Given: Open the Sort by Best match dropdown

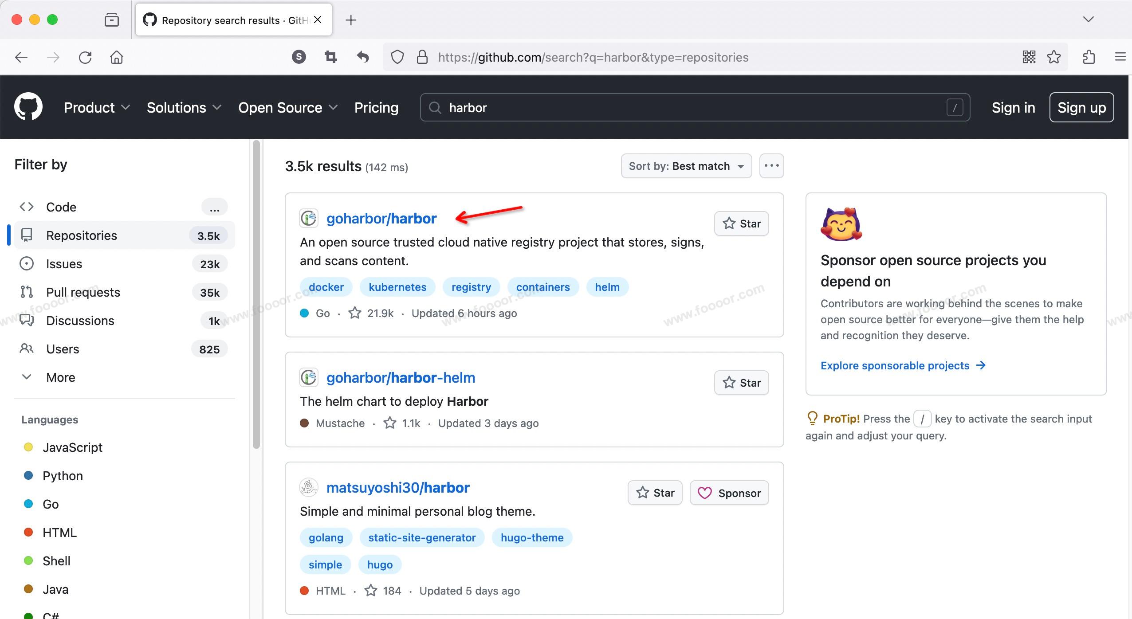Looking at the screenshot, I should pyautogui.click(x=686, y=166).
